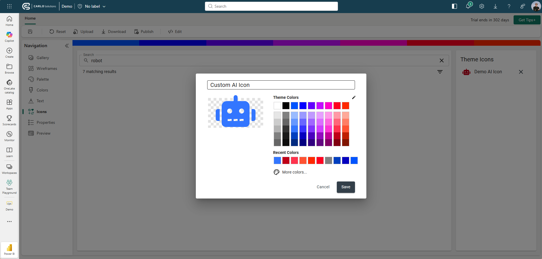Click the Publish button

pos(144,31)
